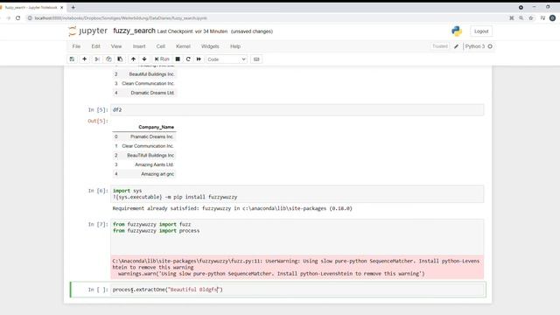This screenshot has width=560, height=315.
Task: Reload the browser page
Action: tap(17, 17)
